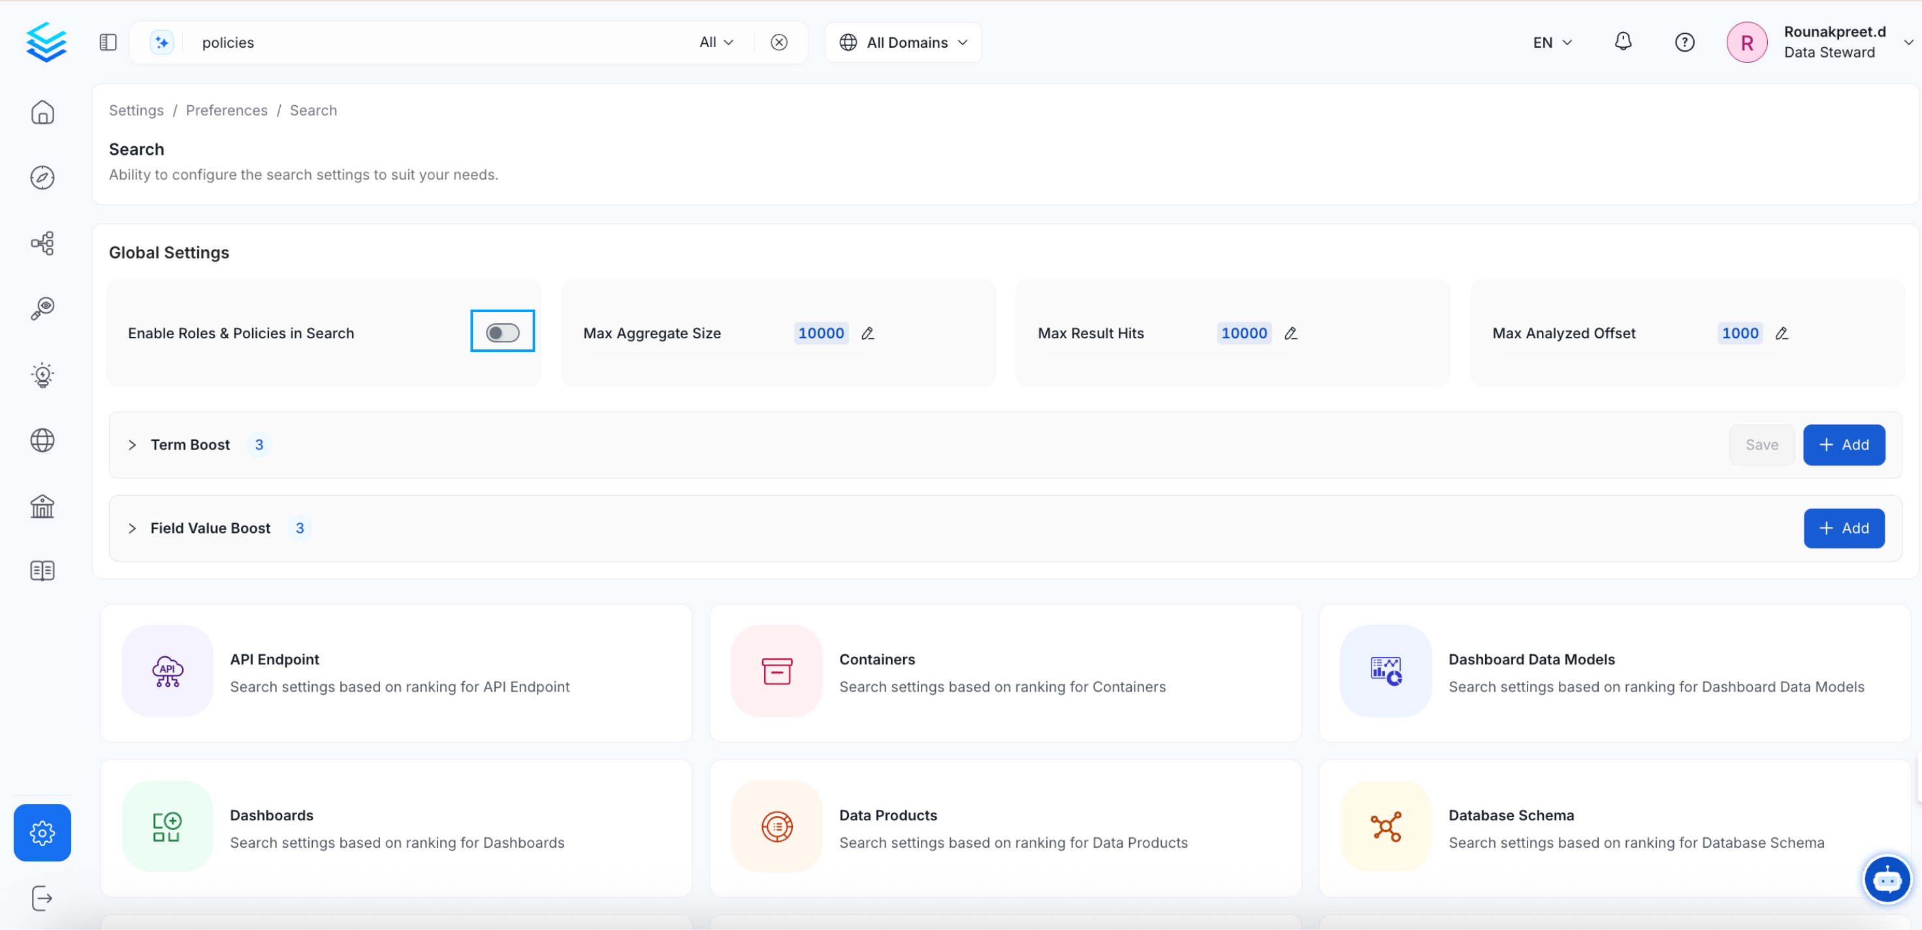Open the Home page from the sidebar
This screenshot has width=1922, height=930.
pyautogui.click(x=42, y=112)
